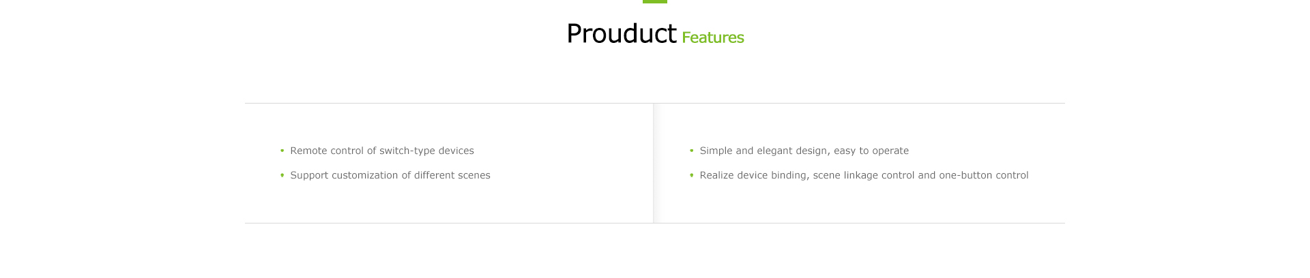Click the bullet before Support customization

[x=282, y=175]
